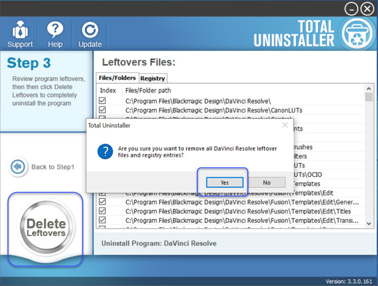
Task: Toggle checkbox for Templates\Edit\Titles row
Action: coord(102,211)
